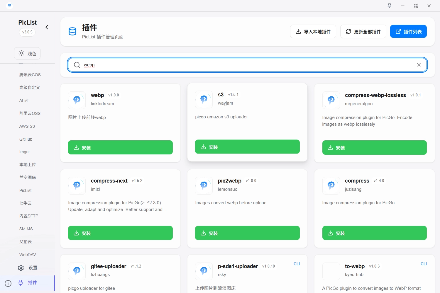Open GitHub uploader settings
Viewport: 440px width, 293px height.
coord(26,139)
